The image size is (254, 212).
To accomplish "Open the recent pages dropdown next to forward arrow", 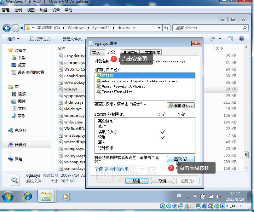I will coord(22,28).
